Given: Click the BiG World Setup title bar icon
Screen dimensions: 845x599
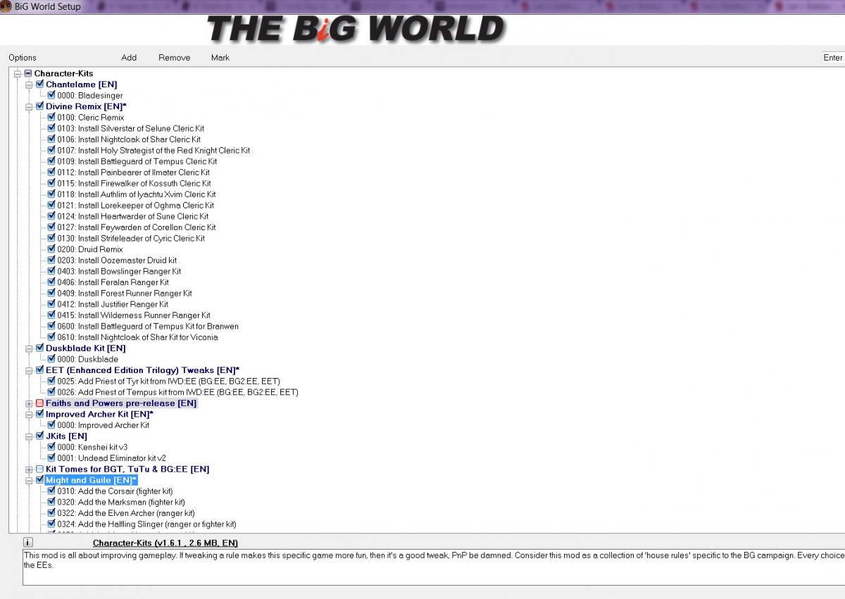Looking at the screenshot, I should point(6,6).
